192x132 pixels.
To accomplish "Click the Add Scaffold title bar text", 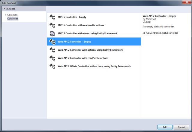I will [9, 3].
